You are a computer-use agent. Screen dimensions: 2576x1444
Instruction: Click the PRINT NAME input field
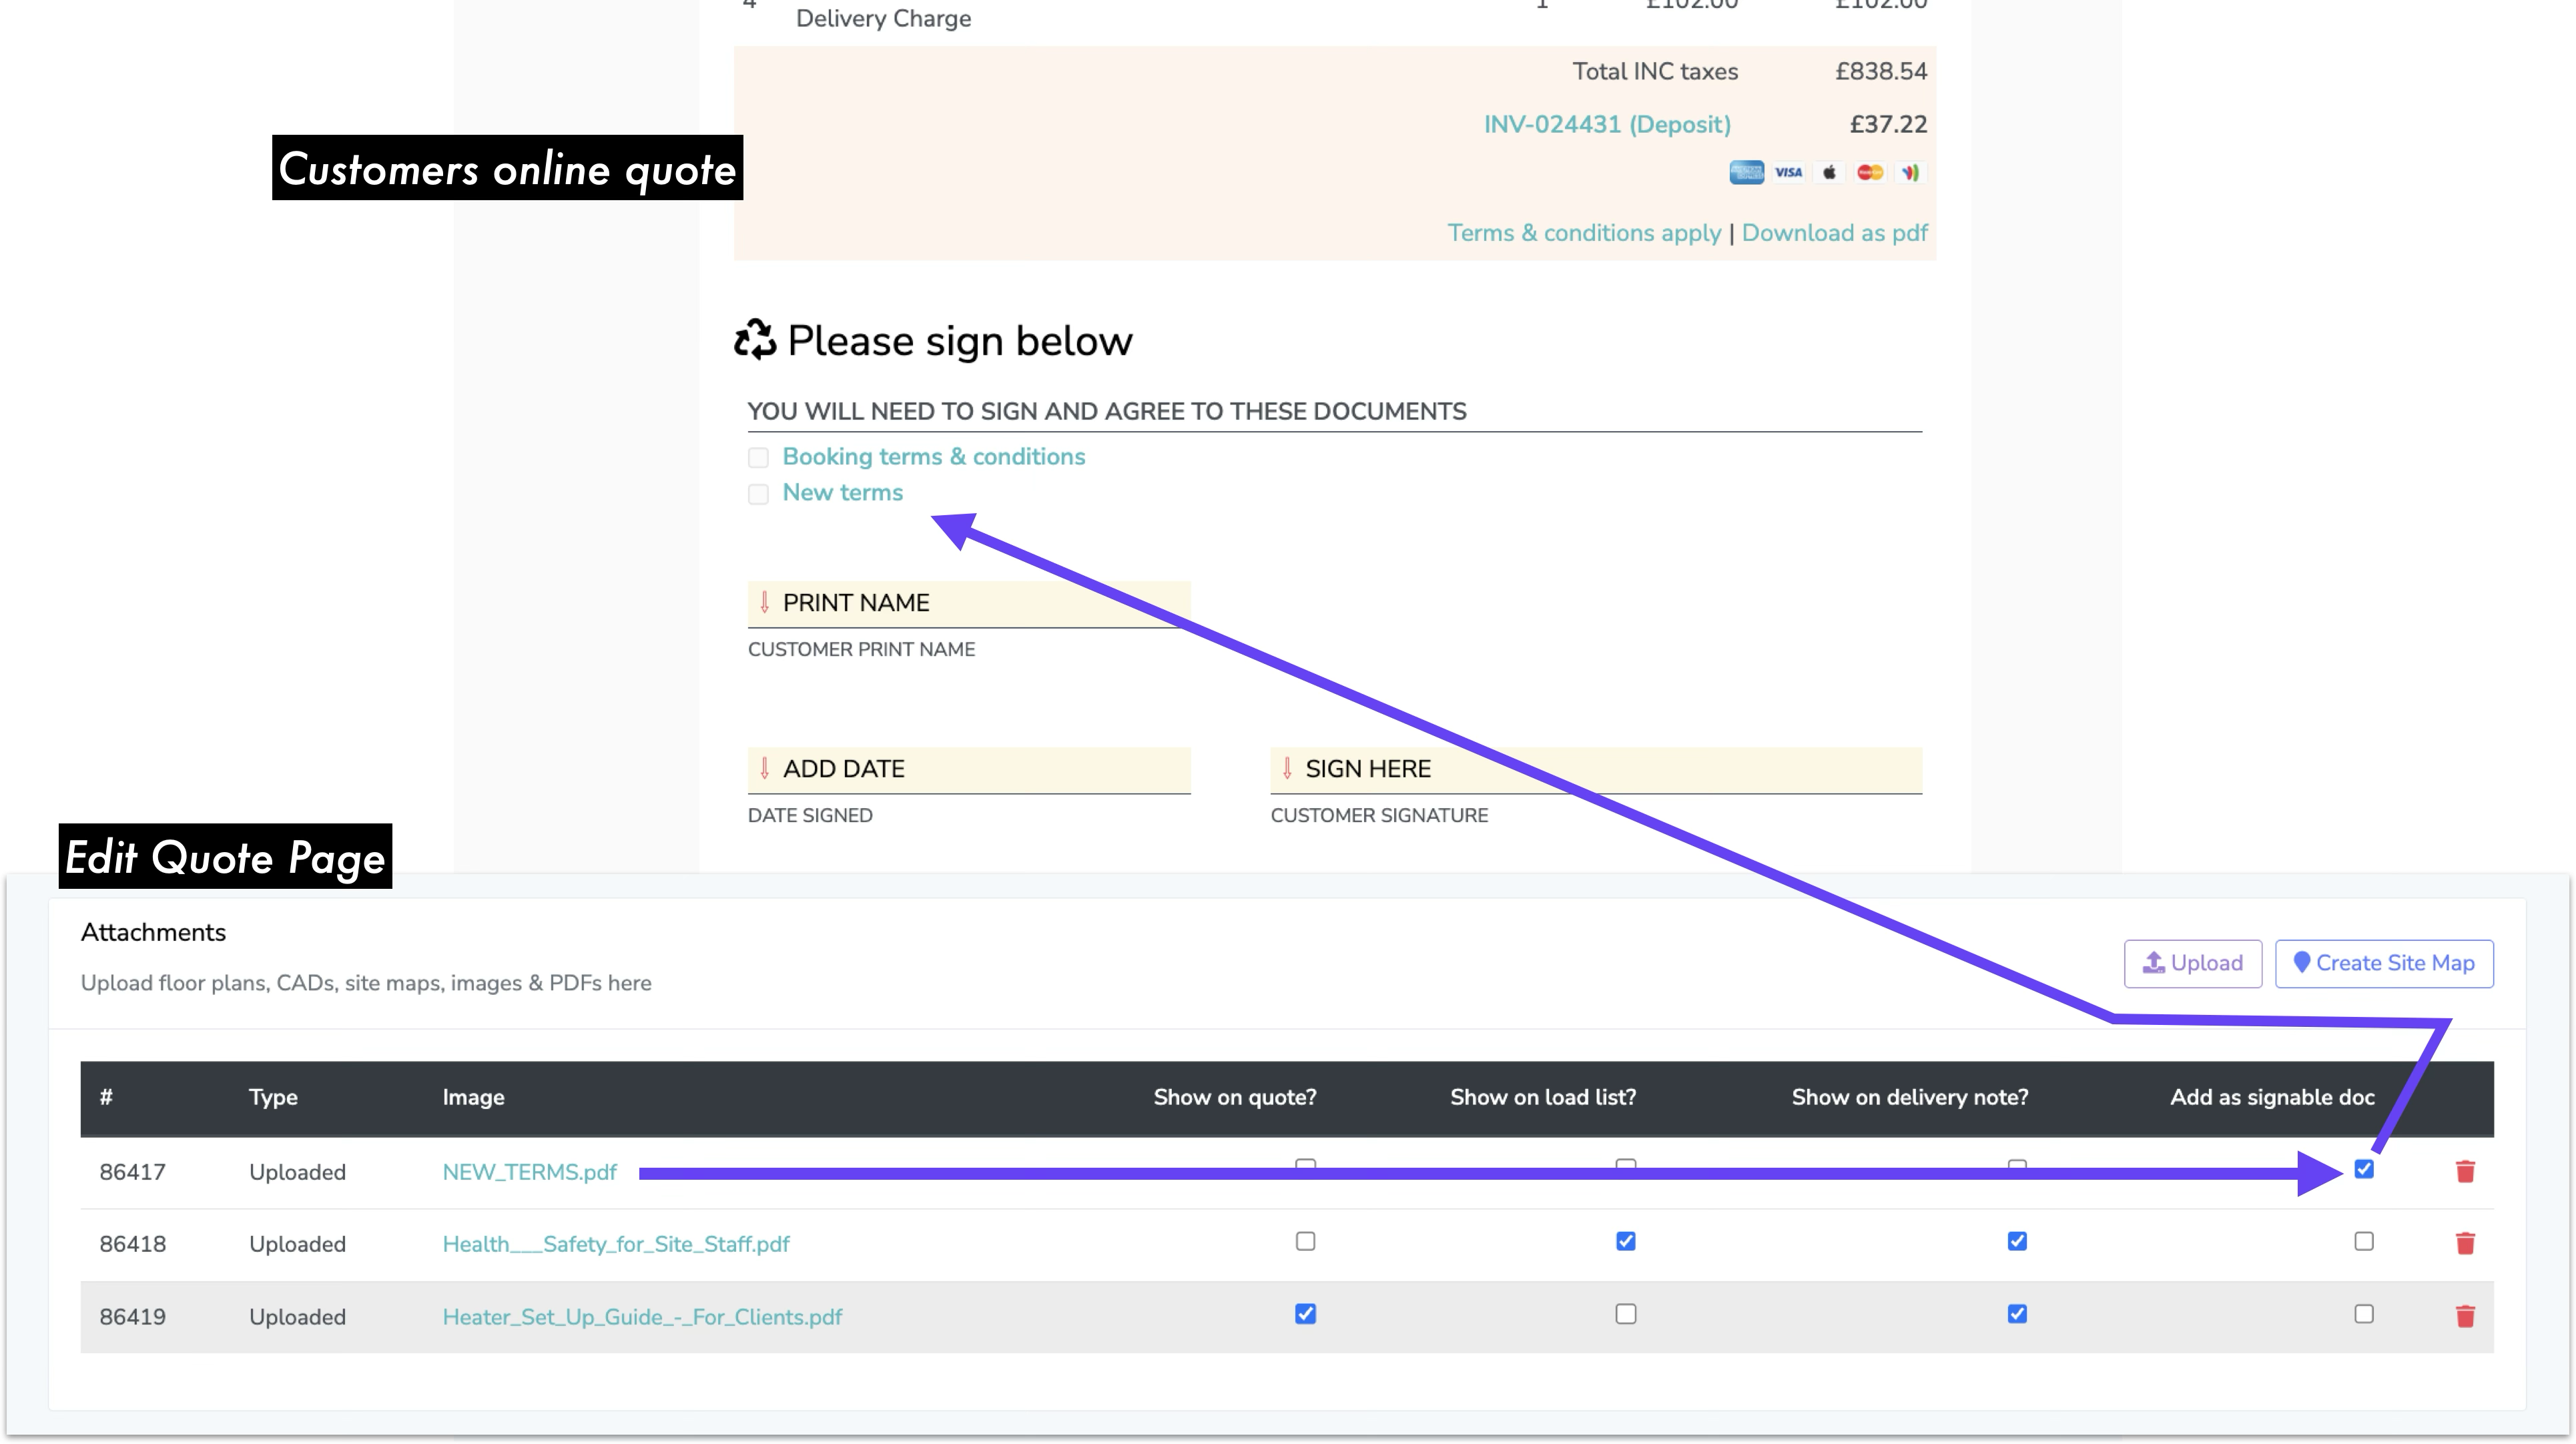pos(968,603)
